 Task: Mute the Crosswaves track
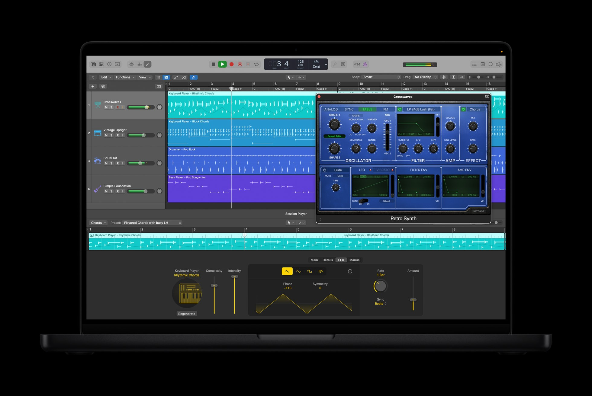pos(106,107)
